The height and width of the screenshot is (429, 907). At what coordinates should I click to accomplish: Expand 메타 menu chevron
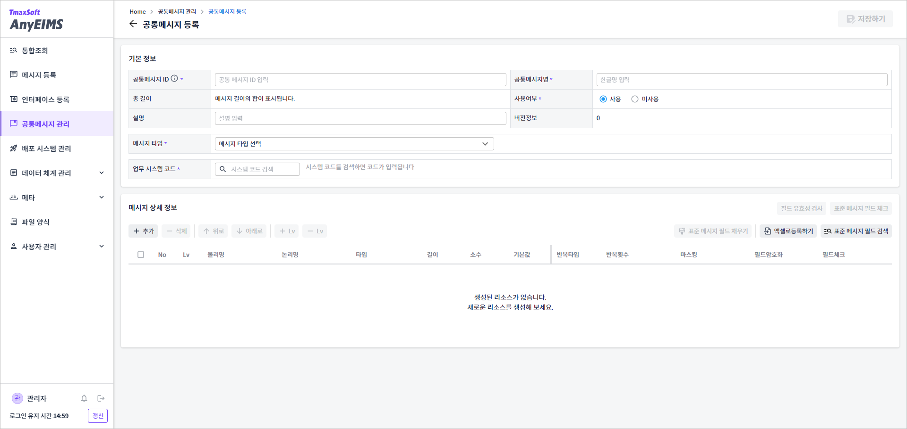102,198
